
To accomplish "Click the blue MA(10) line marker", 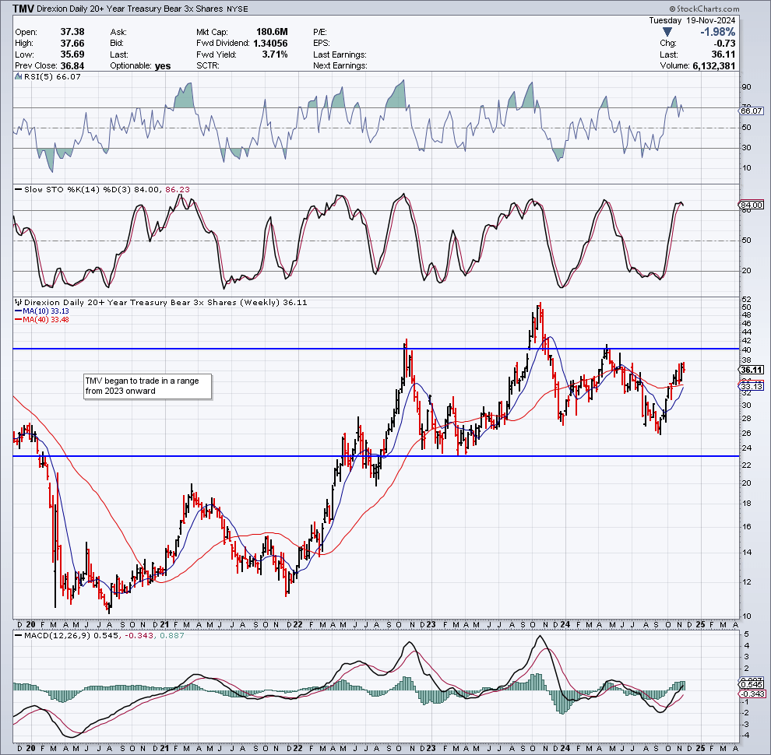I will pyautogui.click(x=18, y=310).
